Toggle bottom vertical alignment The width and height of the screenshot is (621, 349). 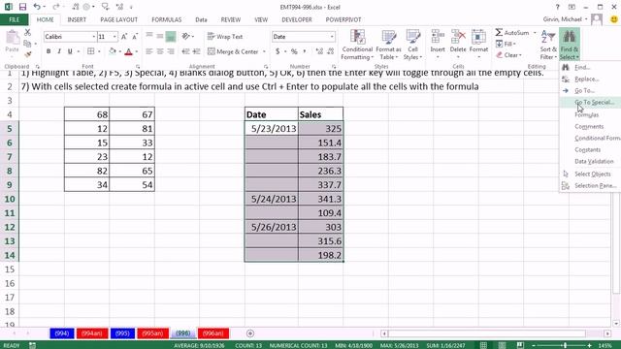coord(171,37)
